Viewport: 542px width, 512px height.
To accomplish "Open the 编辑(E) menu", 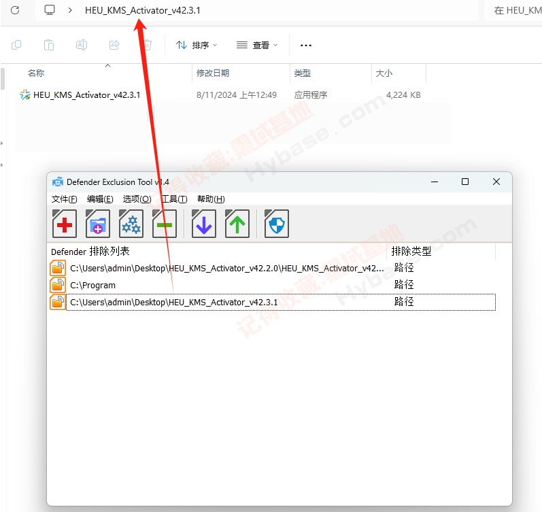I will tap(100, 199).
